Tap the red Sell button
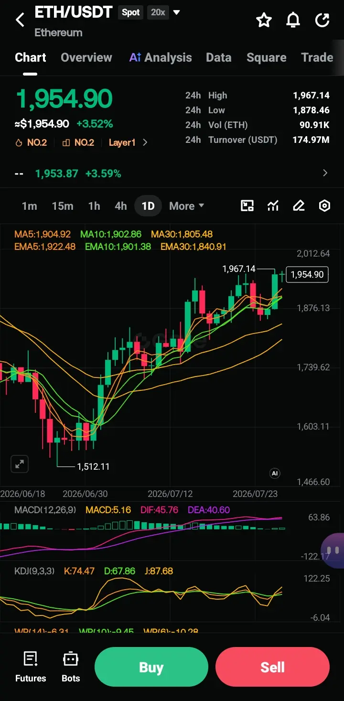The image size is (344, 701). click(272, 667)
